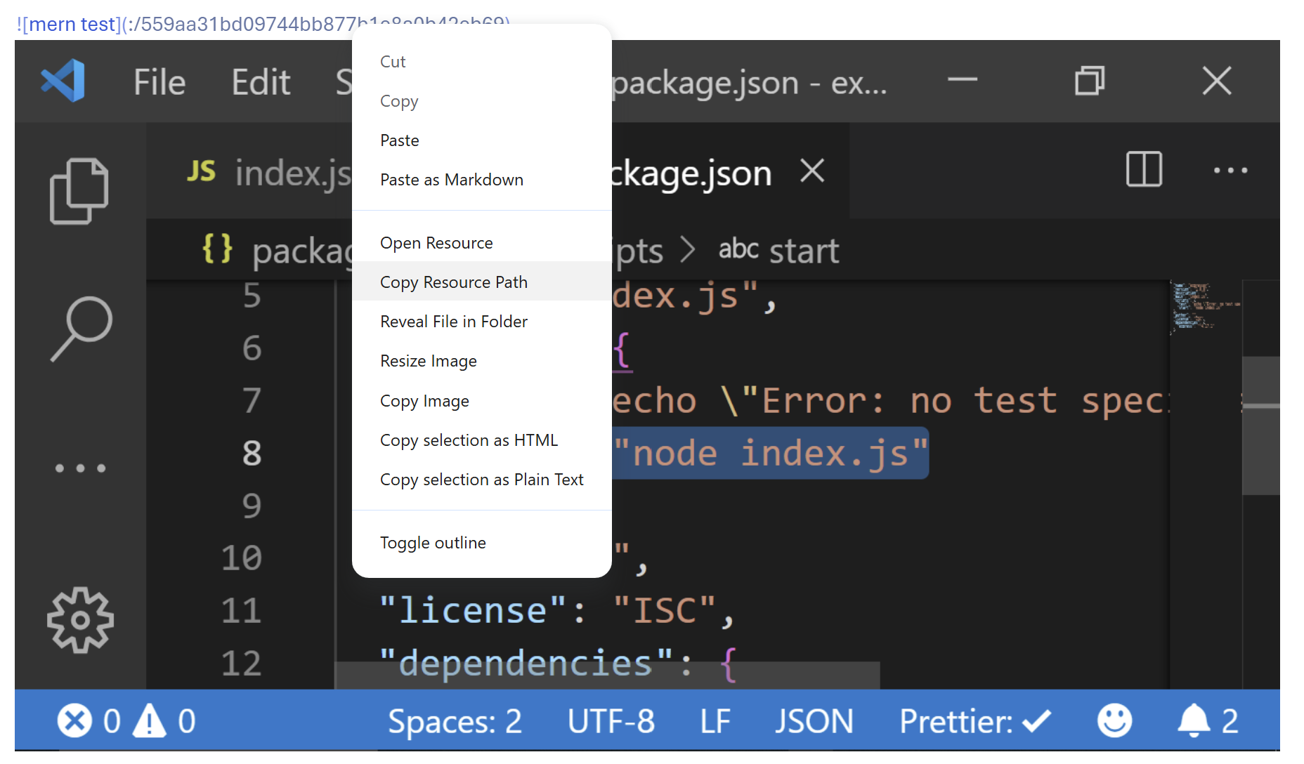Click line number 12 in gutter
The height and width of the screenshot is (764, 1304).
click(x=241, y=663)
